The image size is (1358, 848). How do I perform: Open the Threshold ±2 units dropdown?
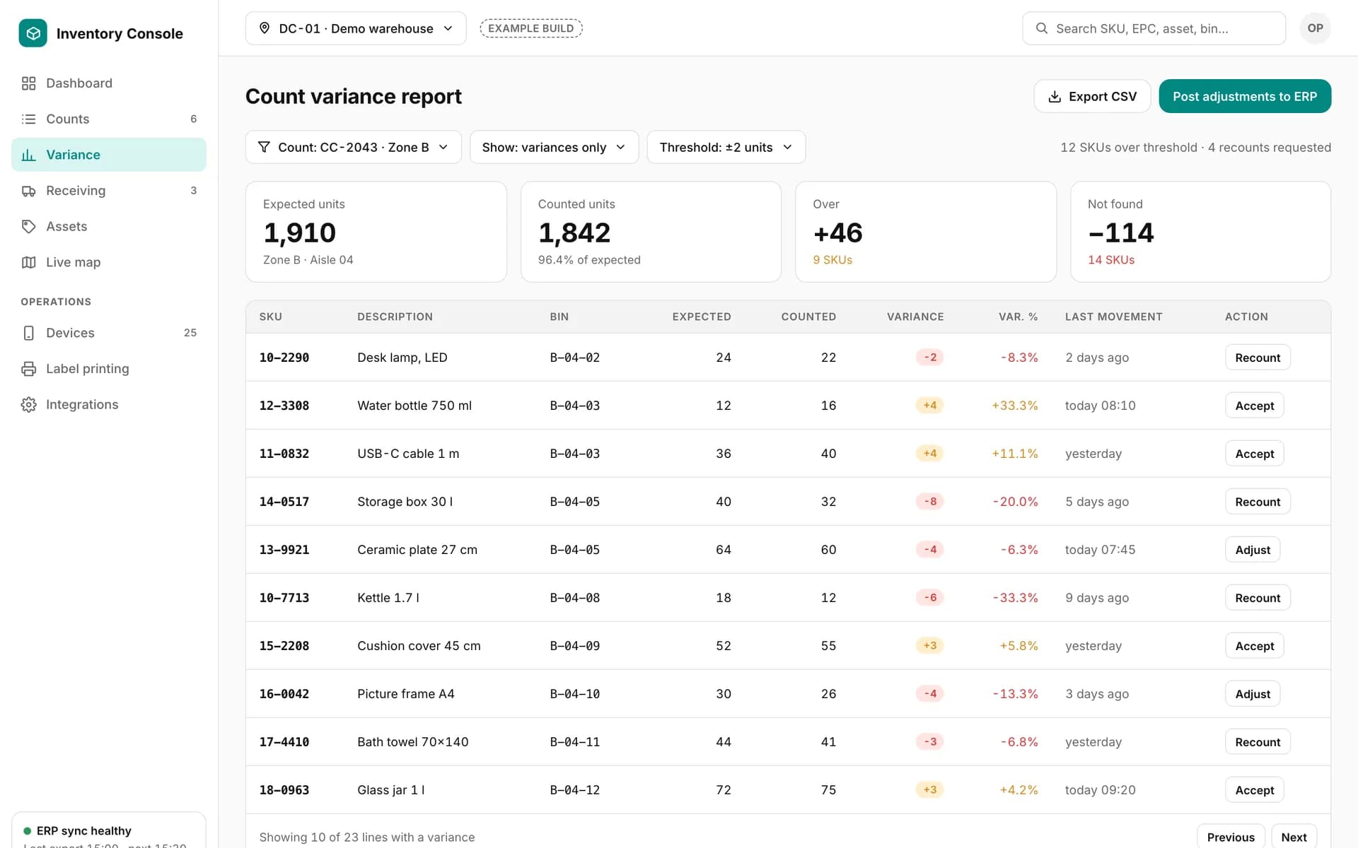(726, 147)
